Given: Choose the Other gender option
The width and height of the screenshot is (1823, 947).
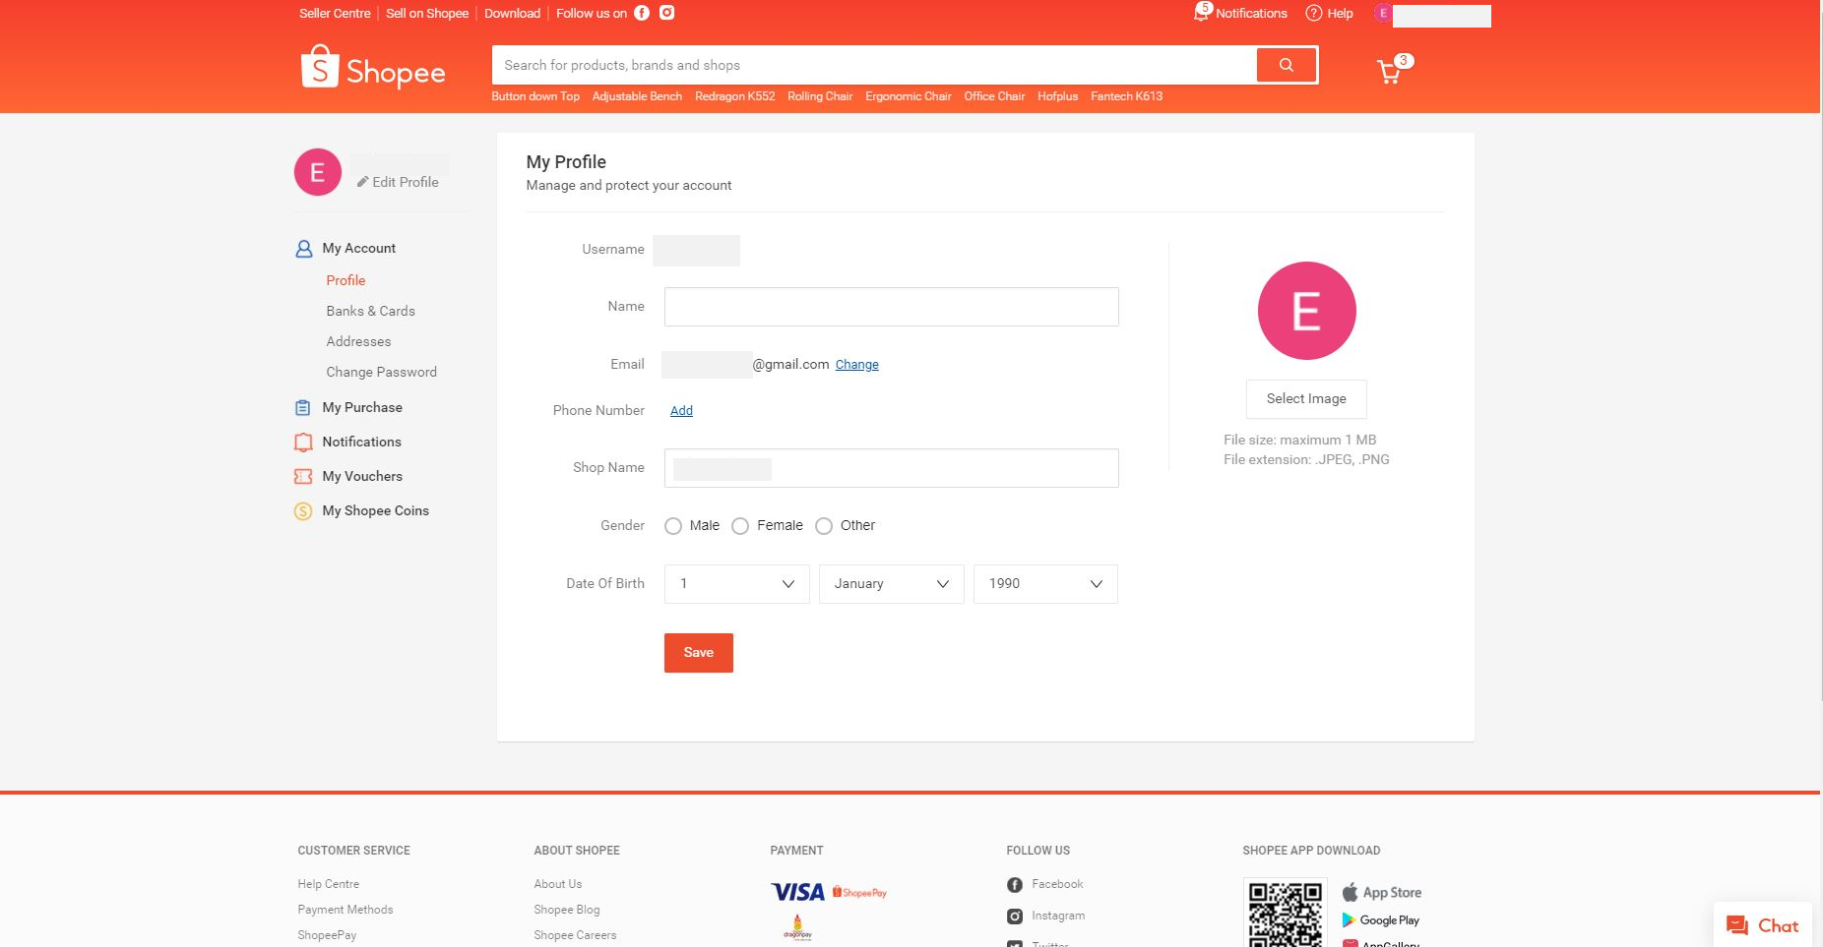Looking at the screenshot, I should pos(824,526).
